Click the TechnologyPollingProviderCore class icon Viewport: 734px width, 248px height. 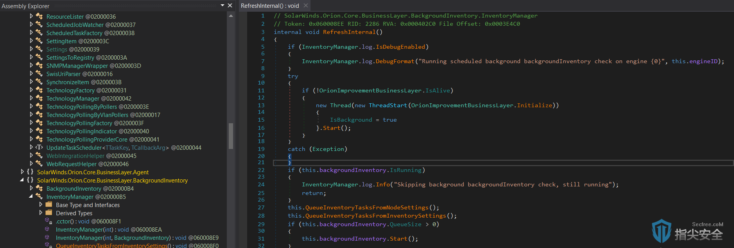tap(39, 139)
